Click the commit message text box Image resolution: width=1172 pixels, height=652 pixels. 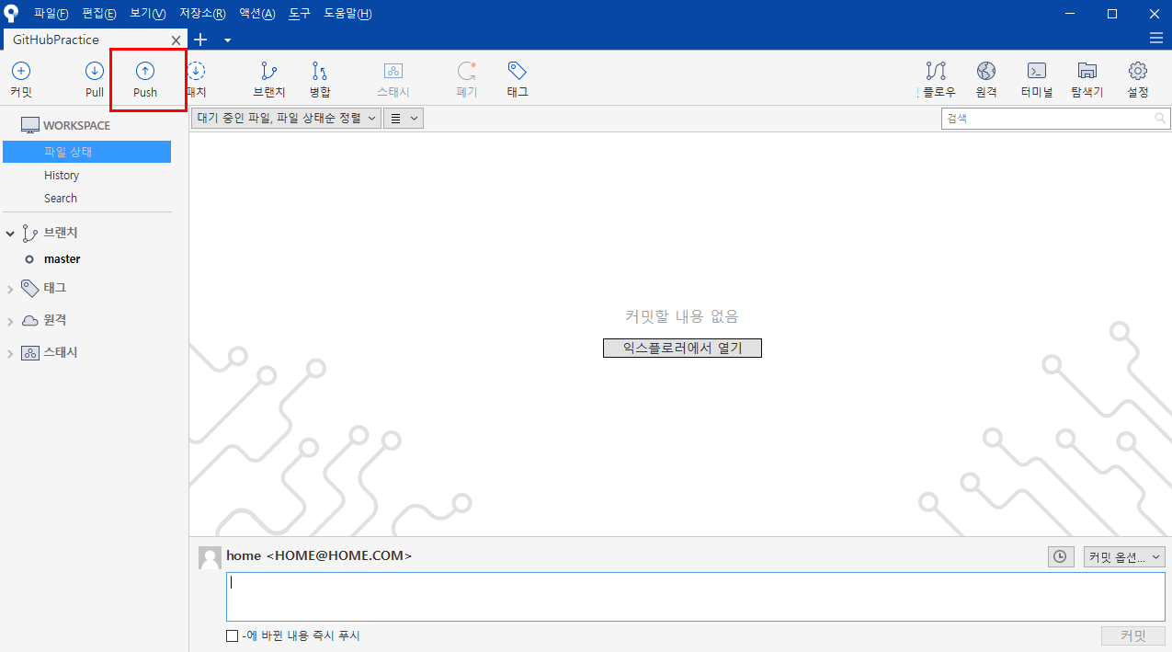tap(696, 597)
